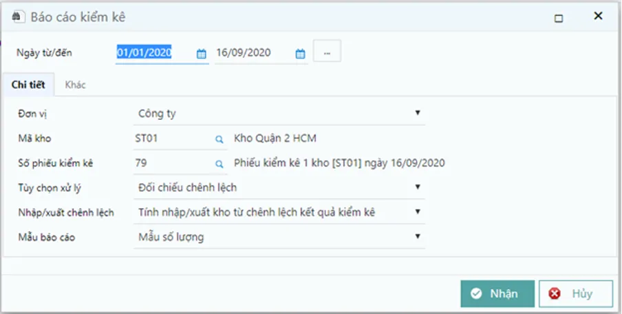Expand the Đơn vị dropdown

tap(418, 113)
